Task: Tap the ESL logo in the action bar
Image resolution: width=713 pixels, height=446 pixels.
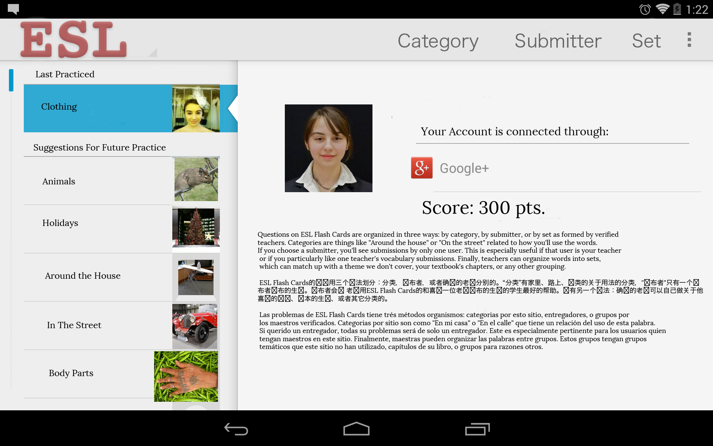Action: [x=74, y=39]
